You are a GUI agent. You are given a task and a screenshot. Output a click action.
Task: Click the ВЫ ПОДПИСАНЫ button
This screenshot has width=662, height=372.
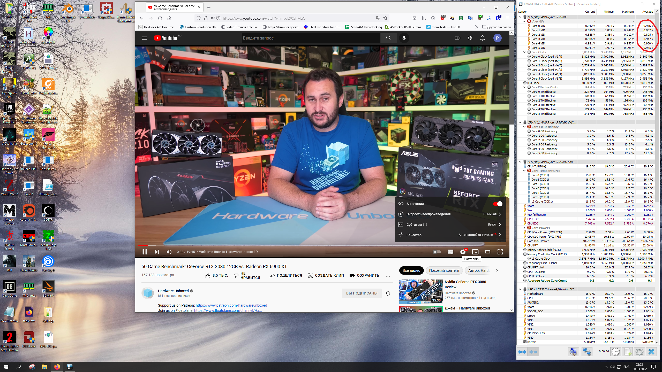362,293
